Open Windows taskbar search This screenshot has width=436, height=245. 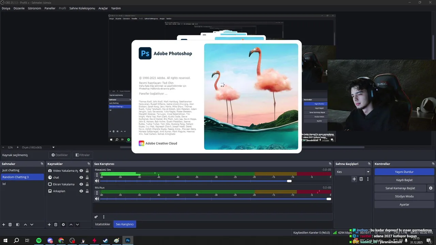(x=16, y=241)
